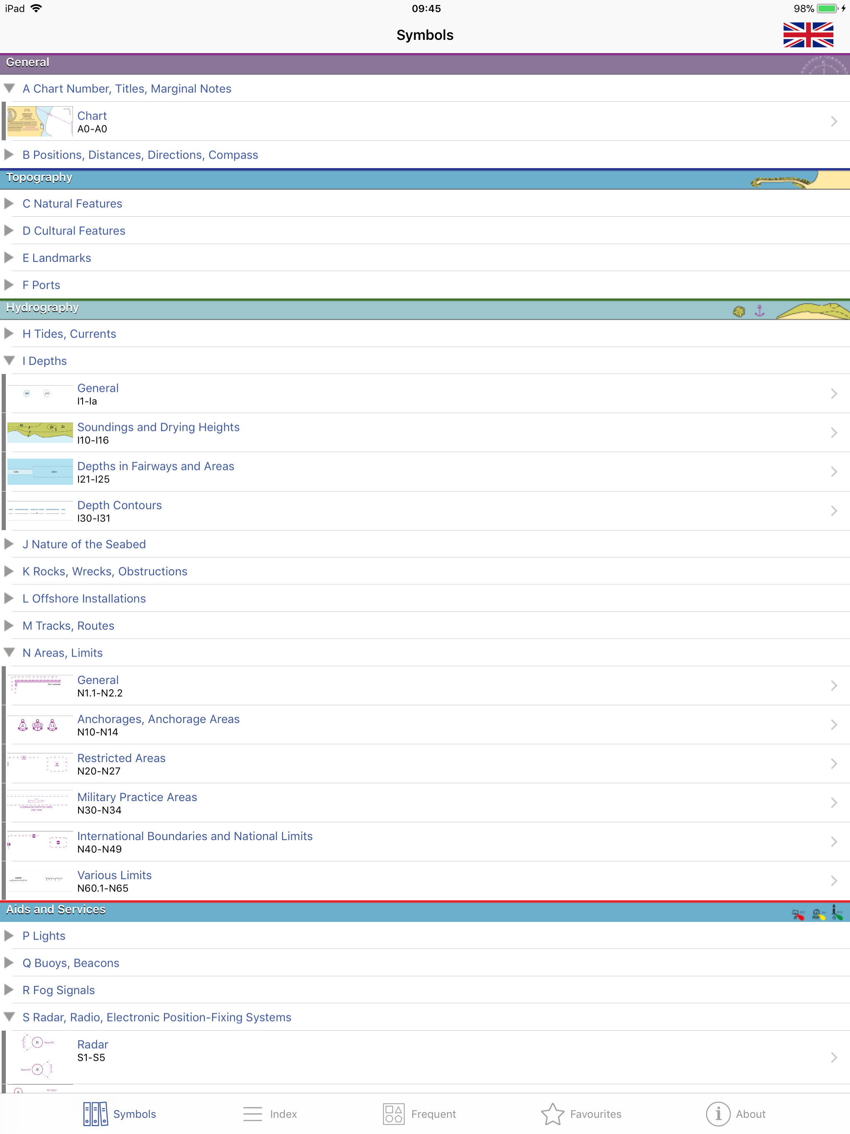Screen dimensions: 850x1134
Task: Open Depth Contours I30-I31 entry
Action: click(x=120, y=511)
